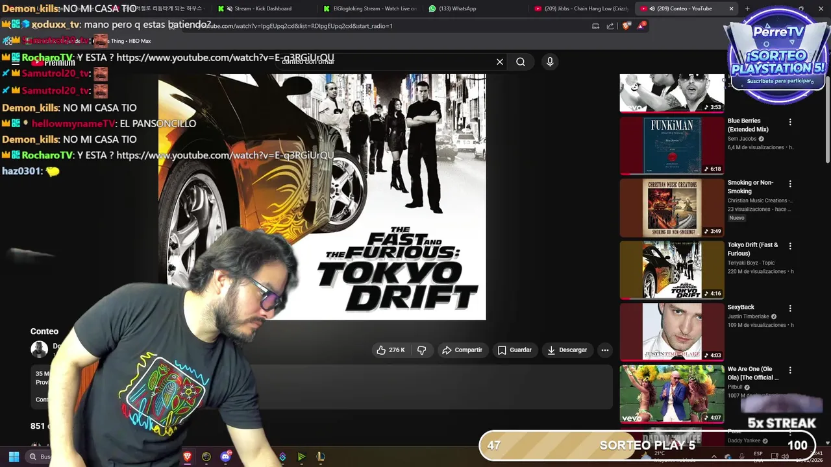The height and width of the screenshot is (467, 831).
Task: Like the video with 276 K thumbs up
Action: (390, 350)
